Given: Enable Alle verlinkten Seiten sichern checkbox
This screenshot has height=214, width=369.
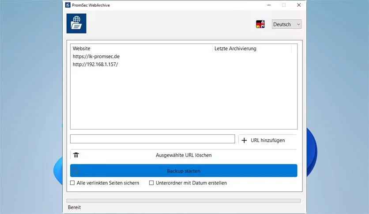Looking at the screenshot, I should pos(72,183).
